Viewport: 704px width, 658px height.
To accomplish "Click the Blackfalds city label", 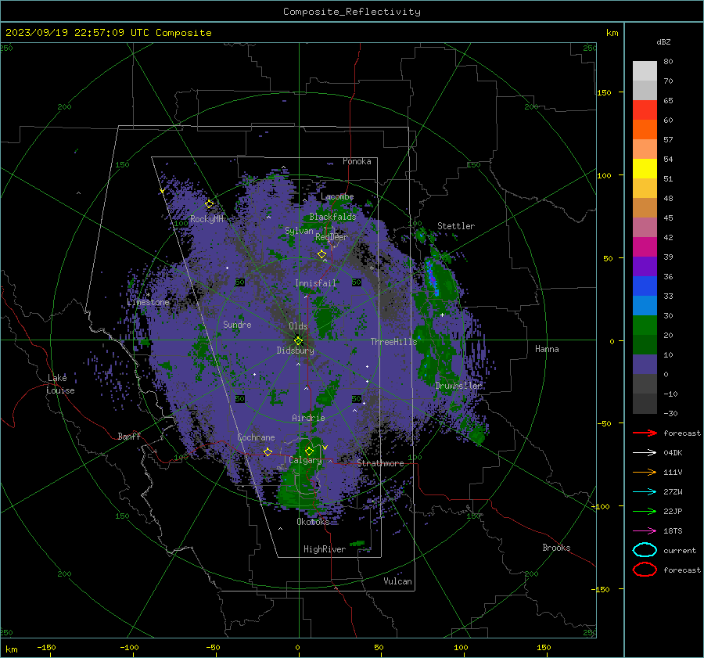I will click(332, 217).
